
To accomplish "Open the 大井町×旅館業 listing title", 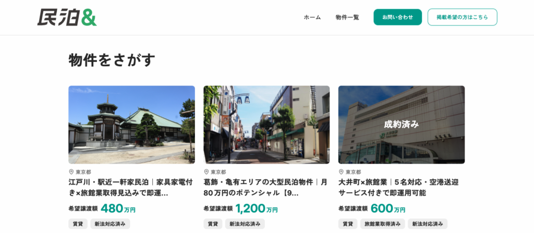I will (x=398, y=187).
